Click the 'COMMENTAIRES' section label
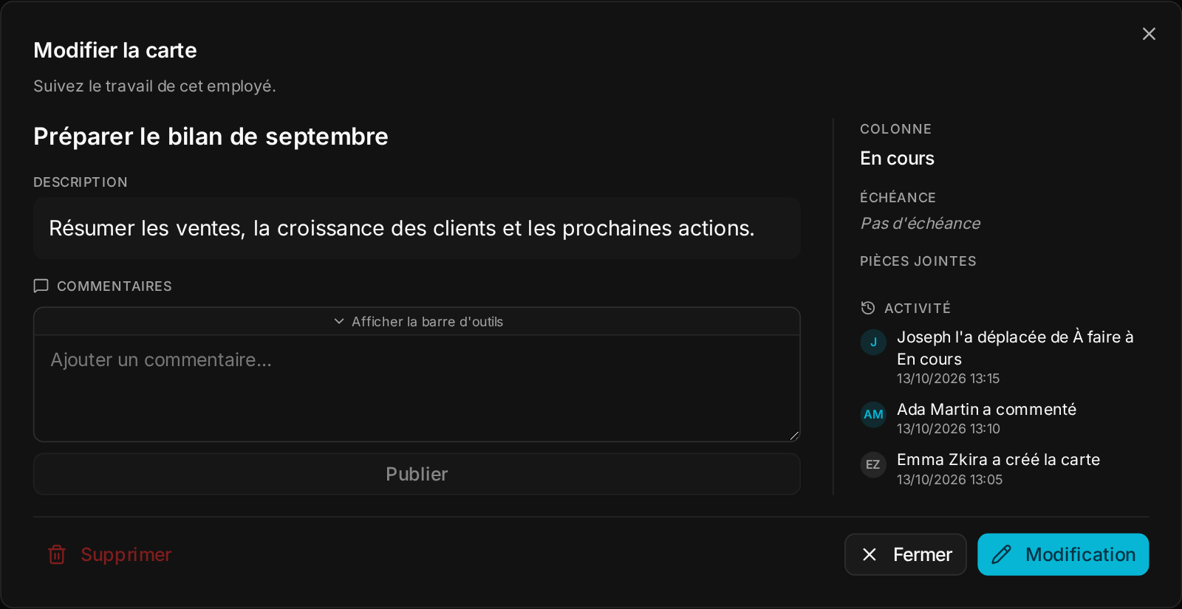 [115, 286]
